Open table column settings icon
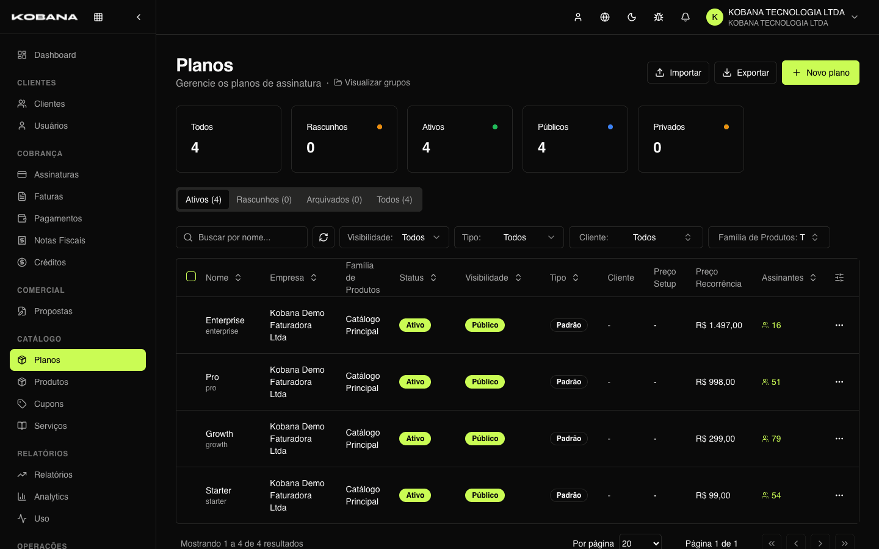Image resolution: width=879 pixels, height=549 pixels. click(x=839, y=278)
